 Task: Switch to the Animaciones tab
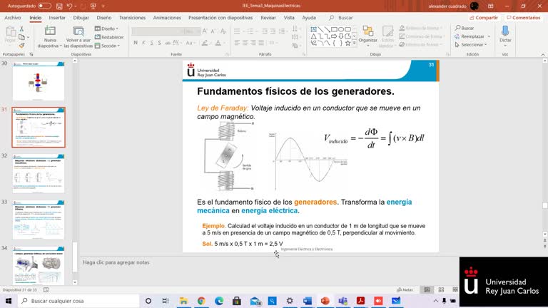(167, 17)
